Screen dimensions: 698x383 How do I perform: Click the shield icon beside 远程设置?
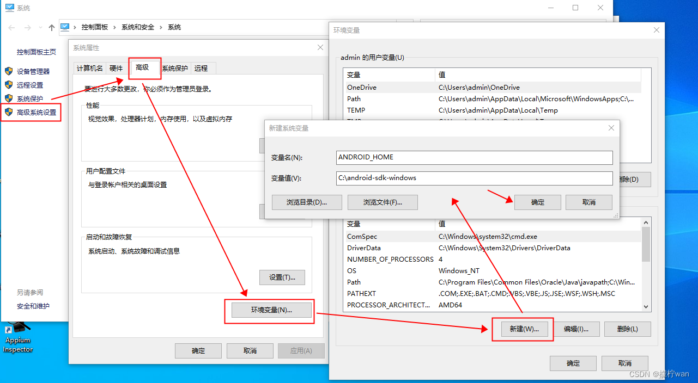click(x=9, y=85)
